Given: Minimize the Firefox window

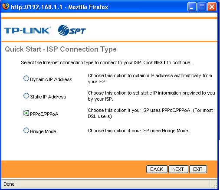Looking at the screenshot, I should pos(192,7).
